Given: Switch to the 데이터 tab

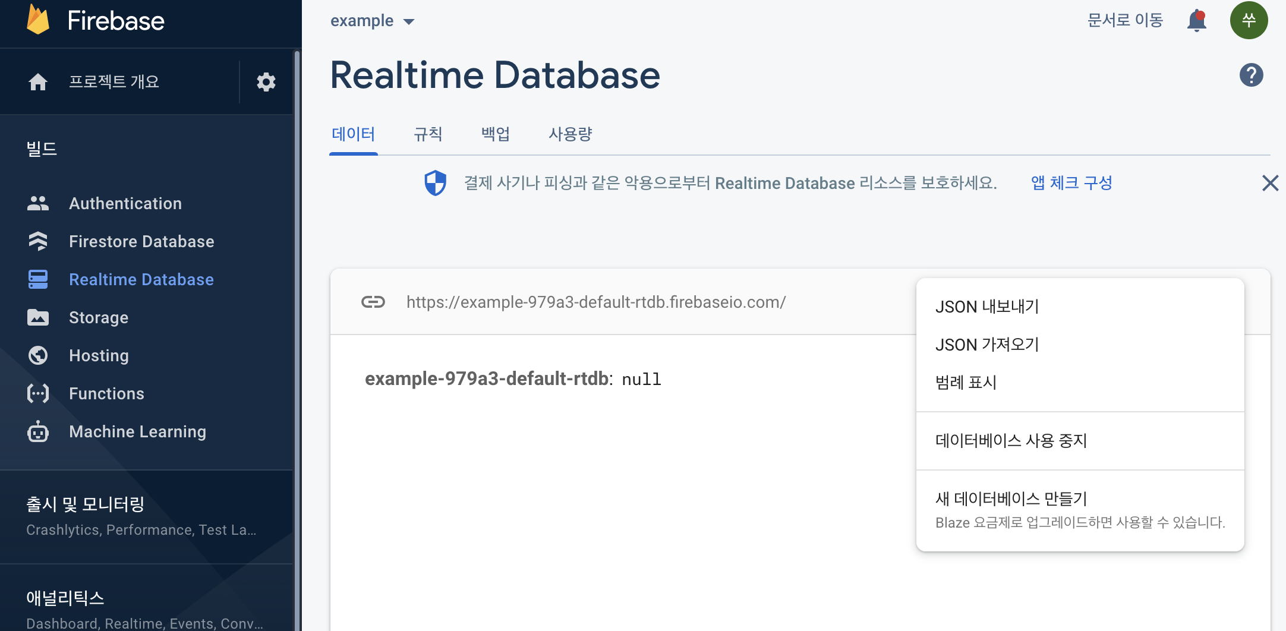Looking at the screenshot, I should (354, 134).
